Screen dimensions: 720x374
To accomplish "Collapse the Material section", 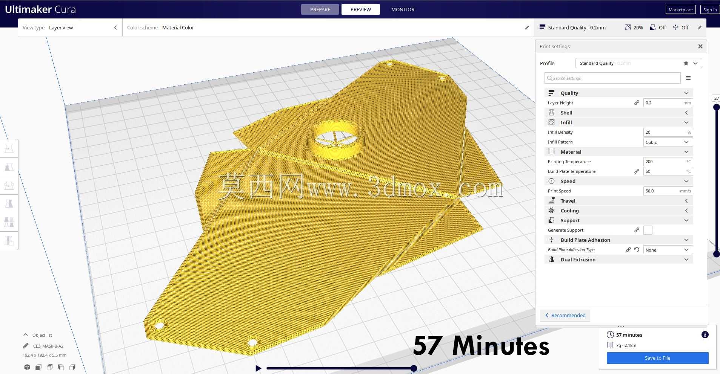I will (x=618, y=152).
